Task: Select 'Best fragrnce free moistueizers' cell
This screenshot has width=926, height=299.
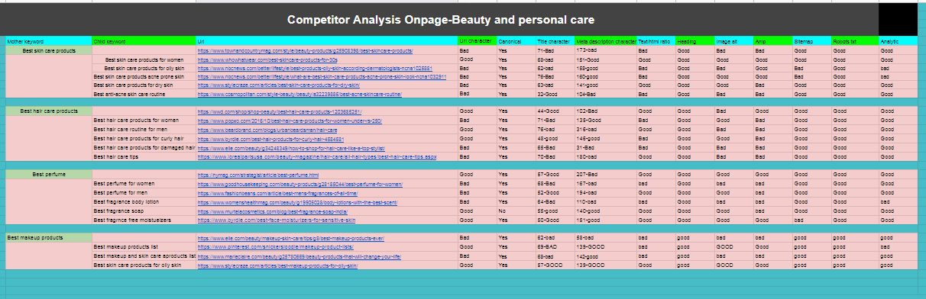Action: 144,220
